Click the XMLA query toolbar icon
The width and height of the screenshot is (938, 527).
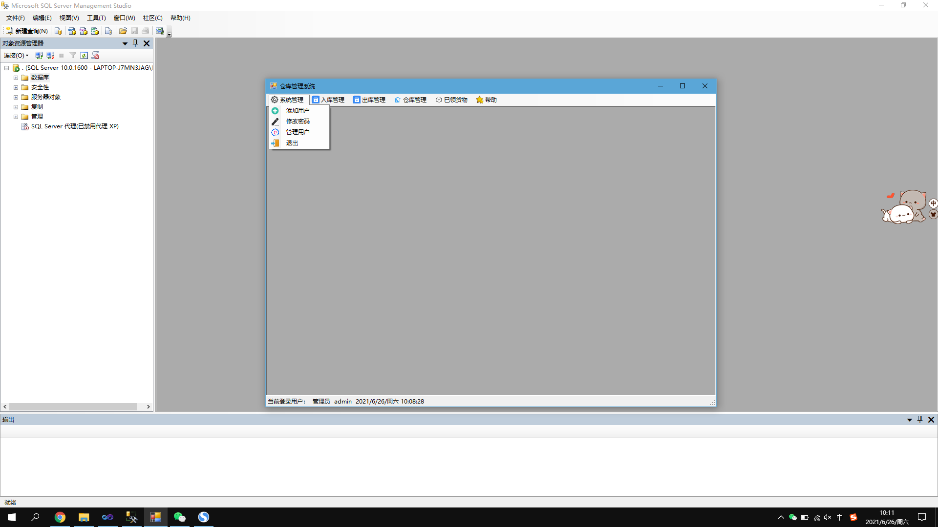pyautogui.click(x=95, y=31)
